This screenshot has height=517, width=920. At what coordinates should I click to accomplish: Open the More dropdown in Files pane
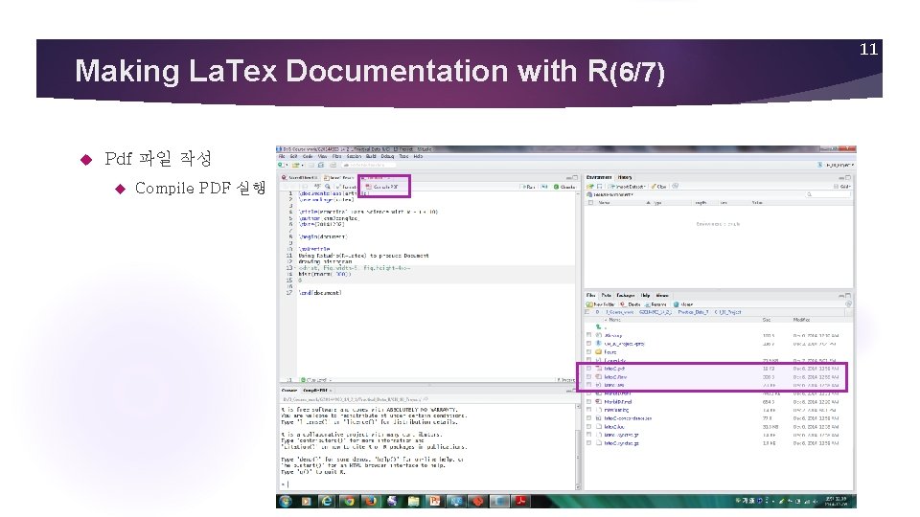click(683, 304)
